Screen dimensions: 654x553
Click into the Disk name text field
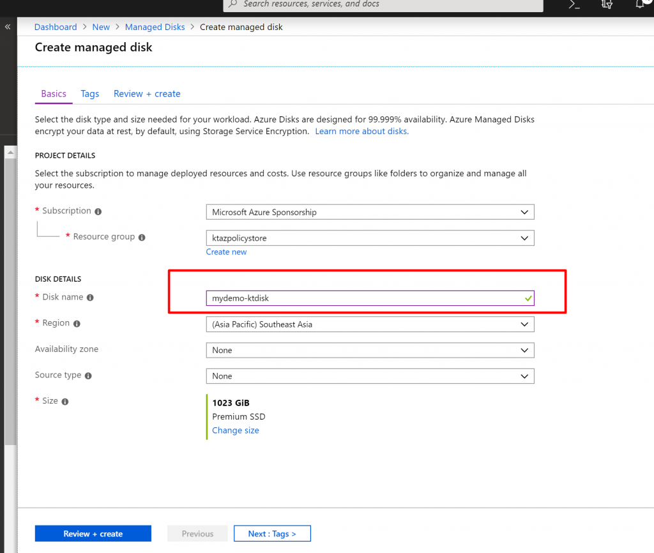click(364, 298)
